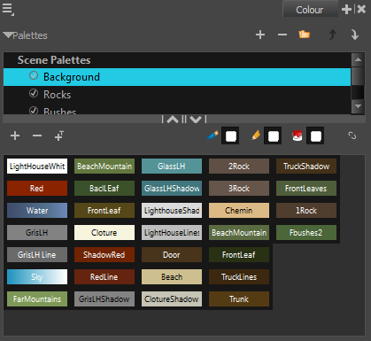Open the Colour view hamburger menu
Screen dimensions: 371x341
[8, 9]
